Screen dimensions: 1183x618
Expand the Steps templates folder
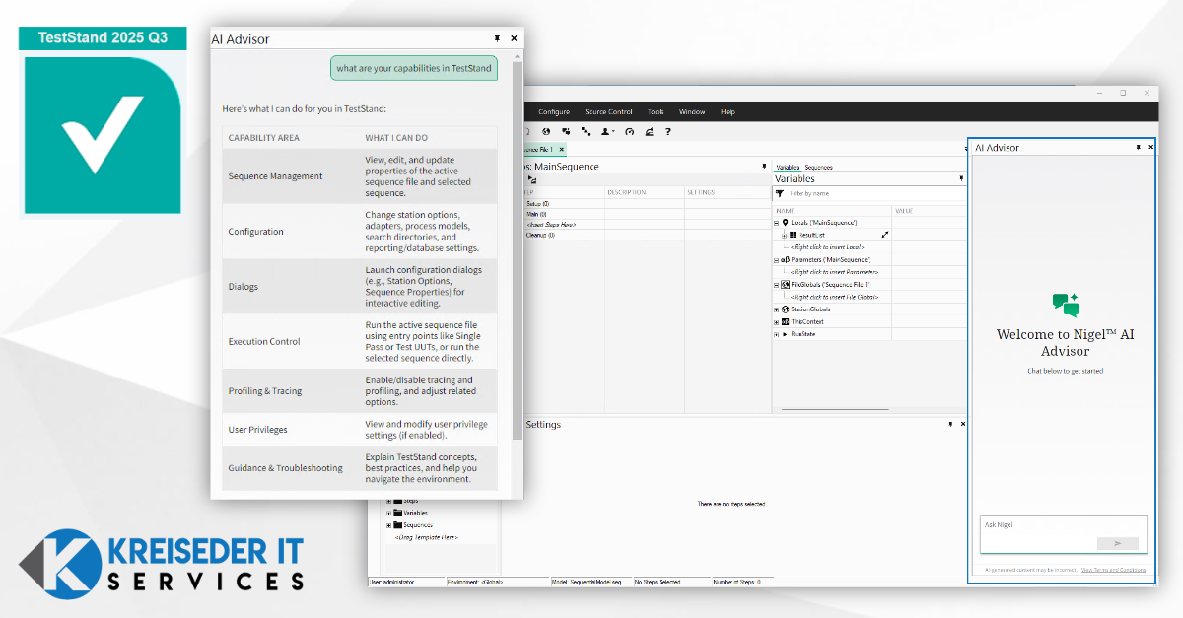pyautogui.click(x=388, y=500)
